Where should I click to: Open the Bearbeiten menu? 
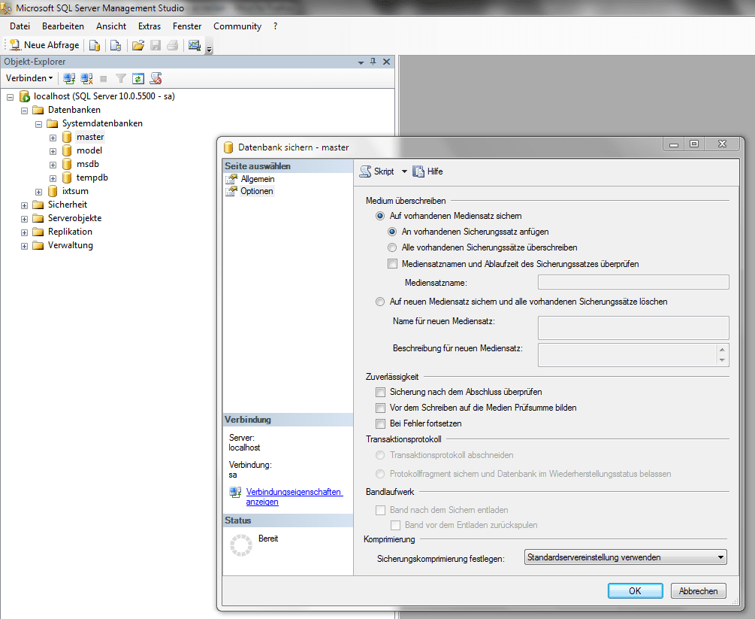[x=63, y=26]
